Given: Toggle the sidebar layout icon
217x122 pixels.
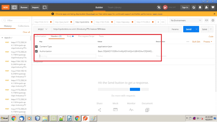Looking at the screenshot, I should [14, 7].
